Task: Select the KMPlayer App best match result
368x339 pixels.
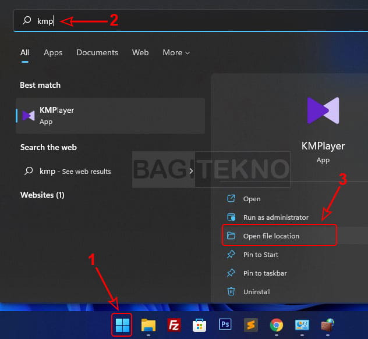Action: pos(110,116)
